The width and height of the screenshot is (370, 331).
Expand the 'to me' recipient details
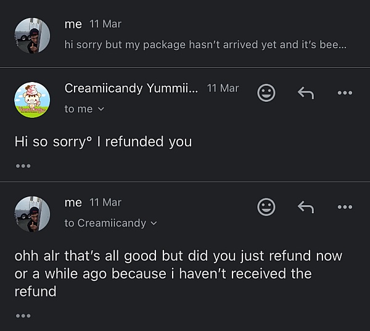(84, 109)
